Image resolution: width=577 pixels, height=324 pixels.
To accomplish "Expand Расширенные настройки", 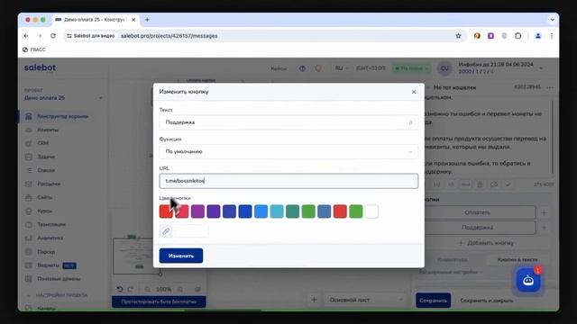I will tap(451, 272).
